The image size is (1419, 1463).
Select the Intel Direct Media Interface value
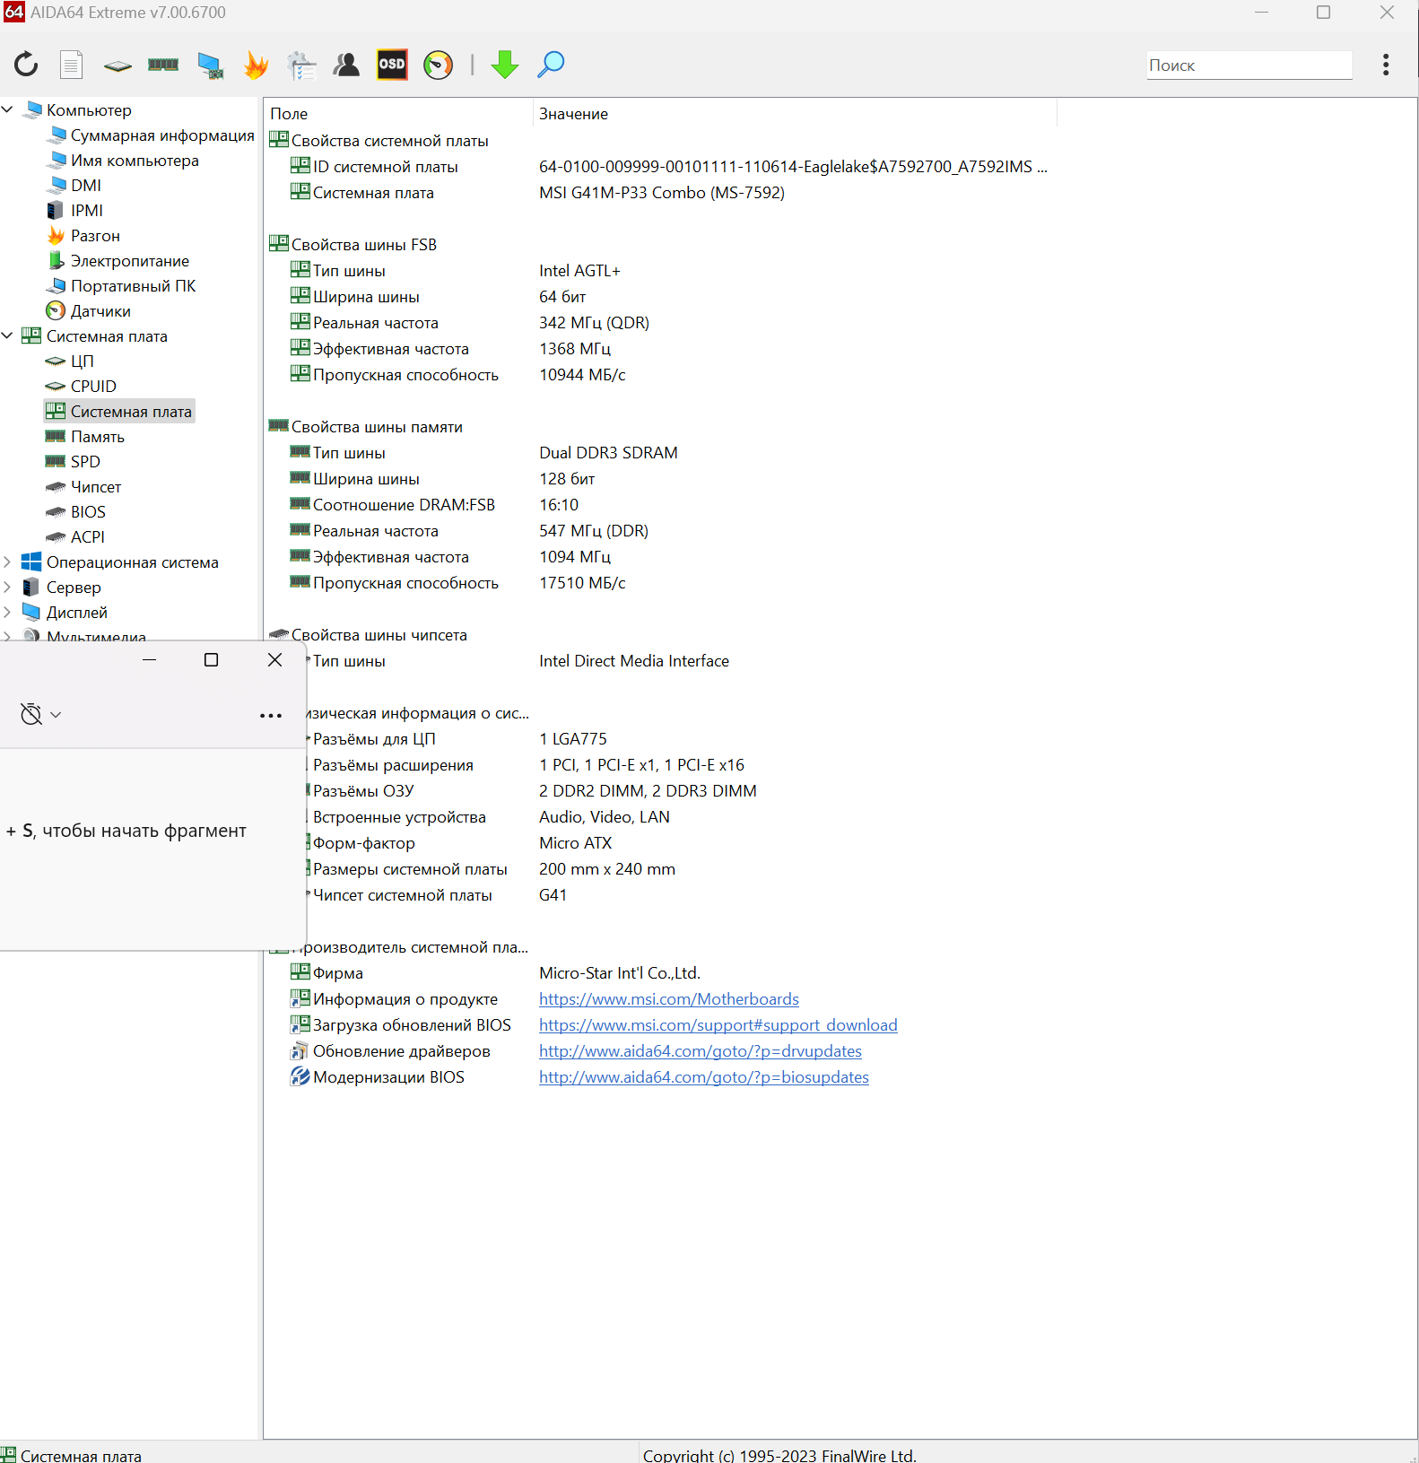(x=634, y=660)
